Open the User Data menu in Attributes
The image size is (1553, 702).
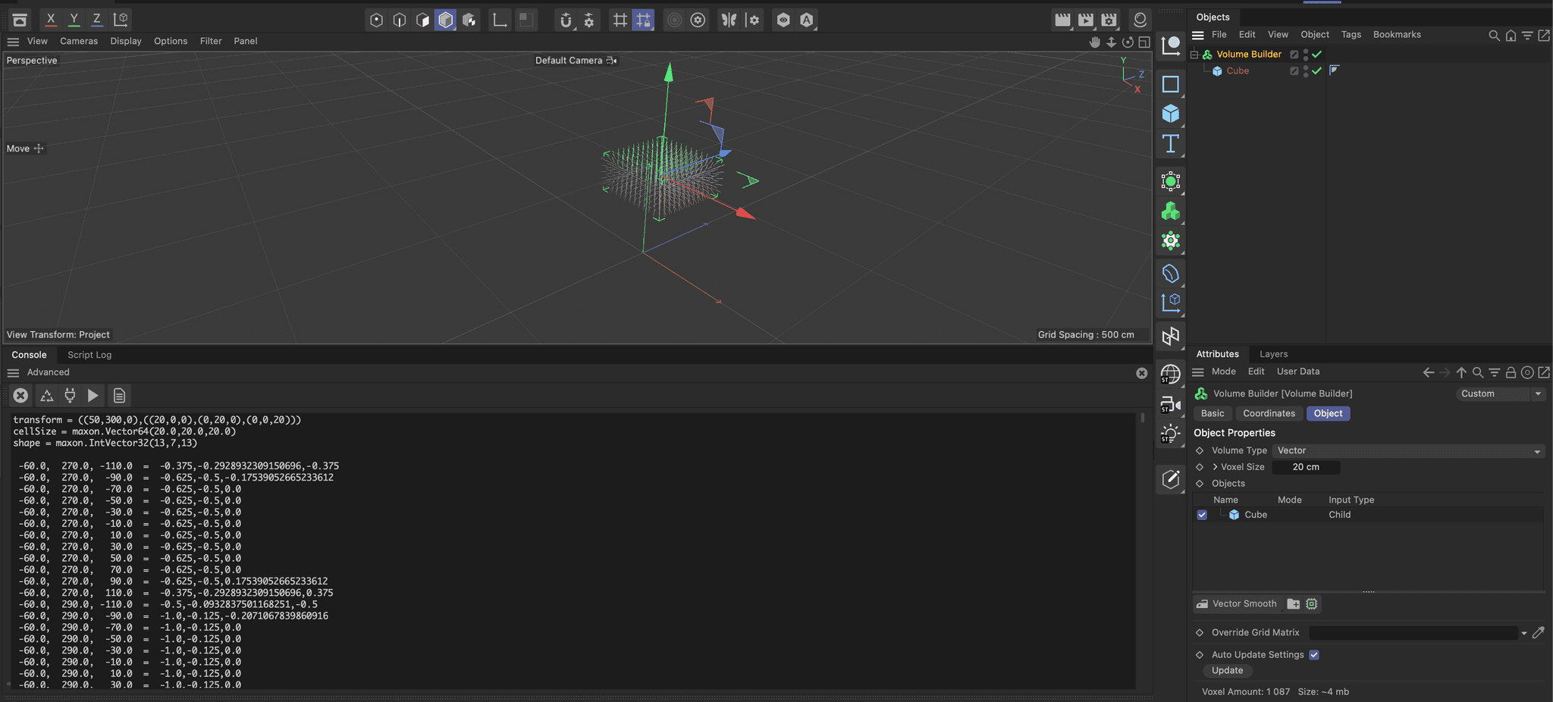point(1298,371)
